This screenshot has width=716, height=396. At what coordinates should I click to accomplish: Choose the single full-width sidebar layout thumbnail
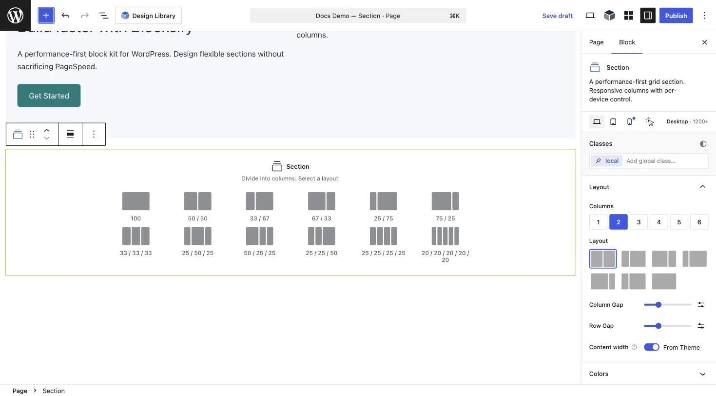coord(664,281)
